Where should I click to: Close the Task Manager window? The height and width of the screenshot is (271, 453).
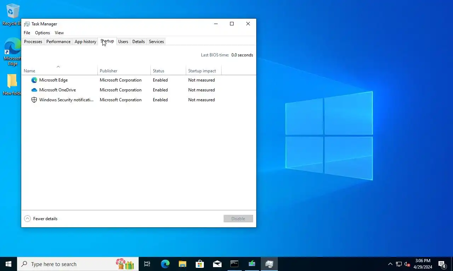[248, 24]
